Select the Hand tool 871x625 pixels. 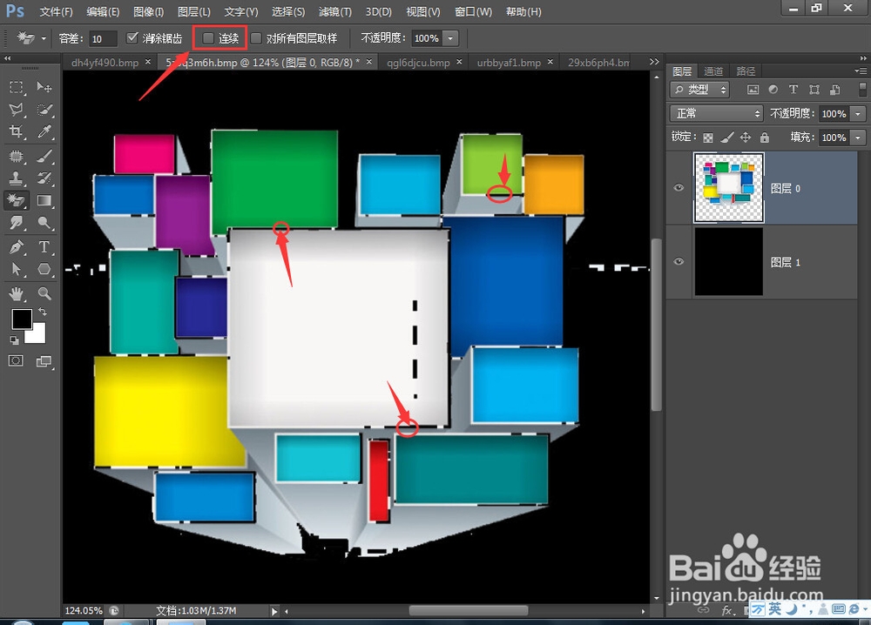point(16,293)
